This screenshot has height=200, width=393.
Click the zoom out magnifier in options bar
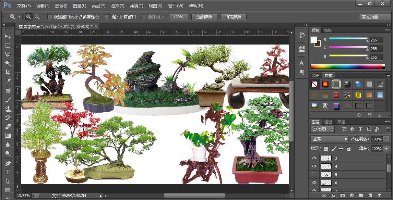click(x=37, y=17)
